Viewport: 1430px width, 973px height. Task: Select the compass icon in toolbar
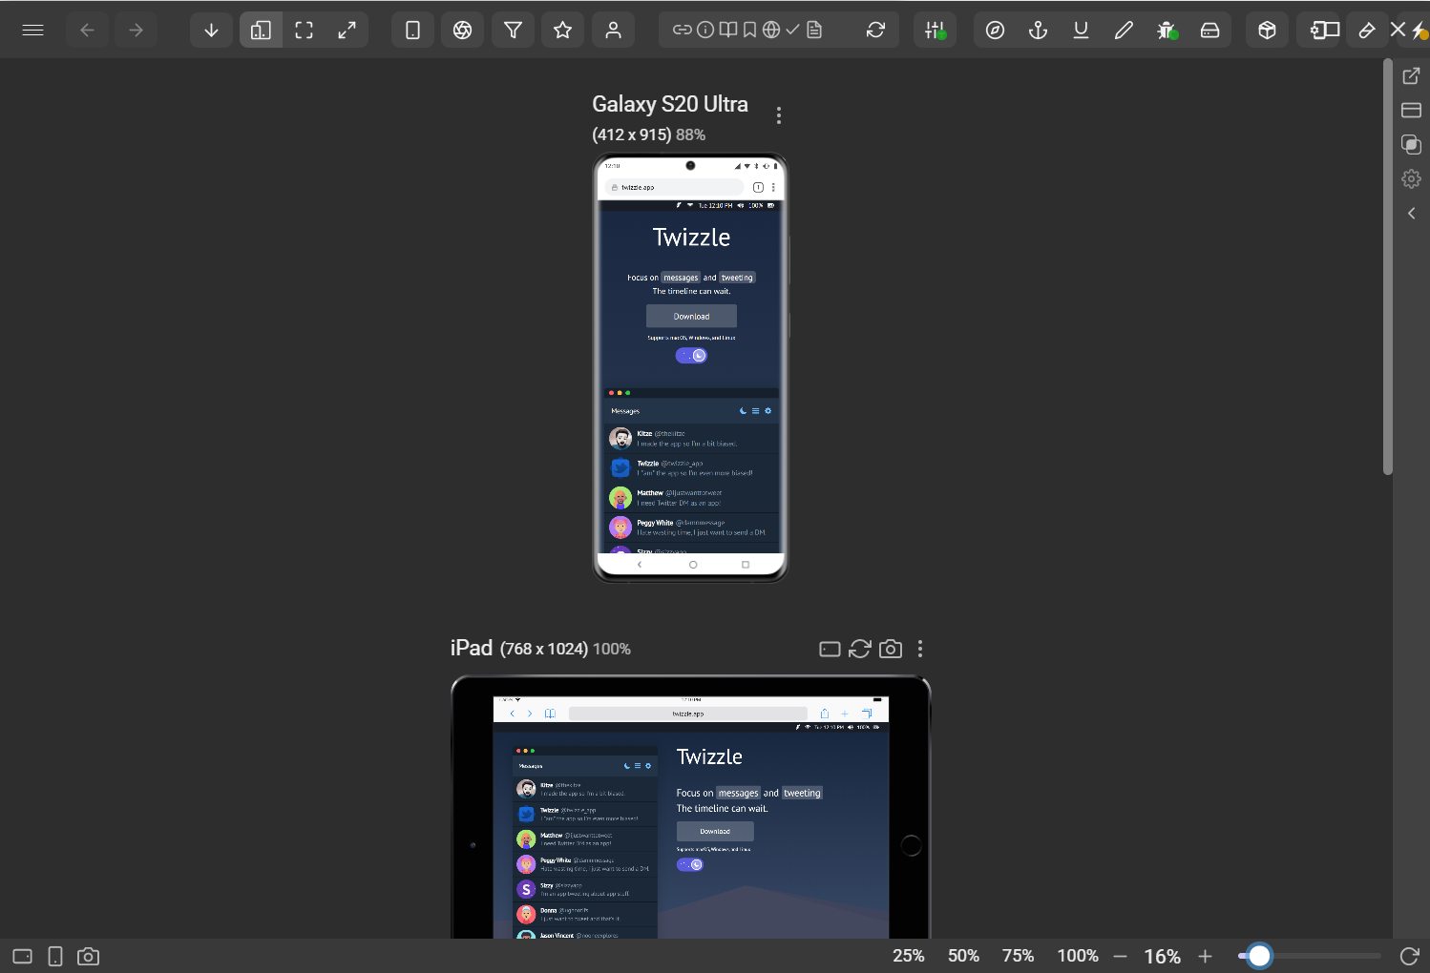pos(995,30)
